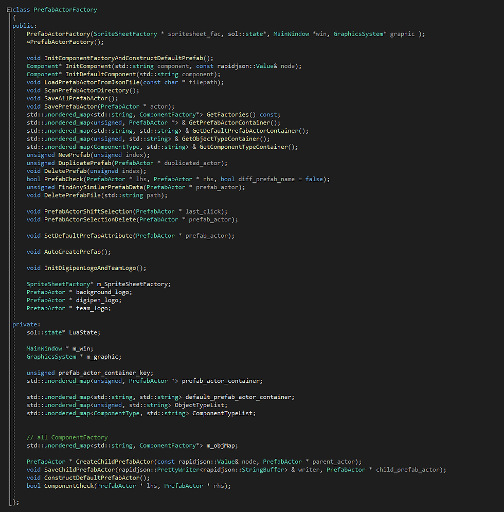Click diff_prefab_name parameter in PrefabCheck
Image resolution: width=504 pixels, height=512 pixels.
click(x=267, y=179)
